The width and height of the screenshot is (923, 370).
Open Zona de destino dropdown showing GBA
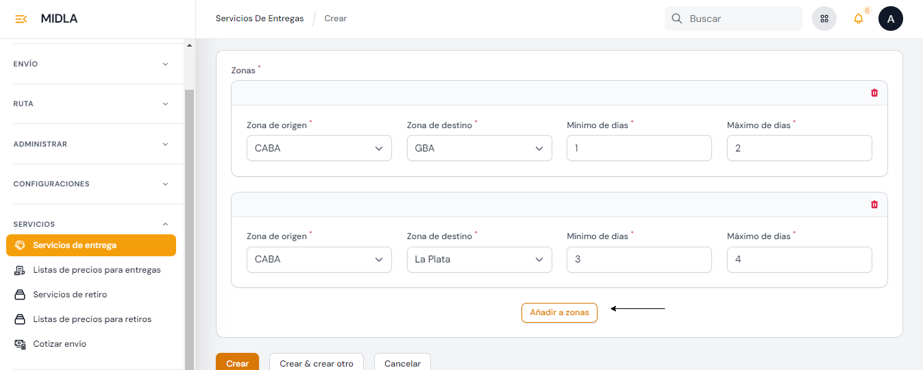tap(480, 148)
